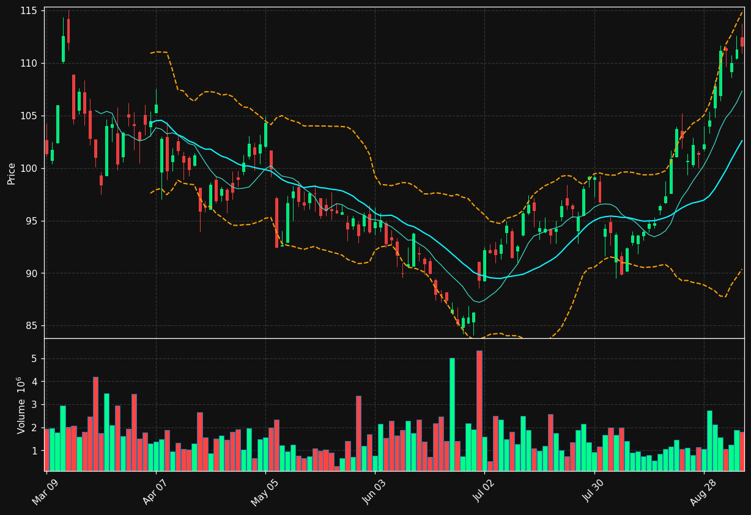Click the volume axis label 2
This screenshot has height=515, width=751.
pyautogui.click(x=35, y=428)
